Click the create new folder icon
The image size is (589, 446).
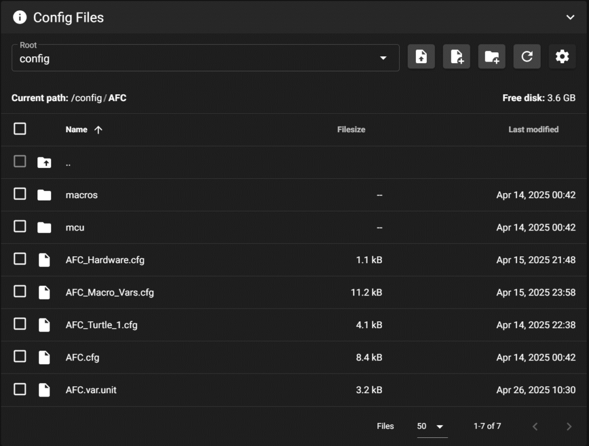(x=492, y=56)
